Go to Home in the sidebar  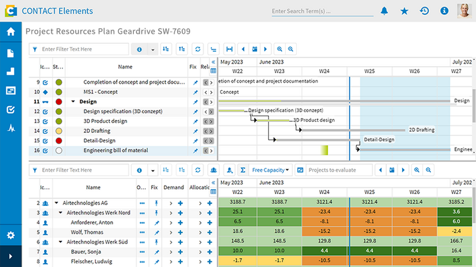tap(11, 32)
